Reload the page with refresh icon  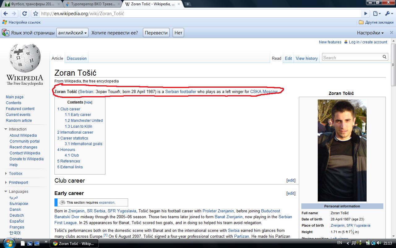(x=24, y=14)
